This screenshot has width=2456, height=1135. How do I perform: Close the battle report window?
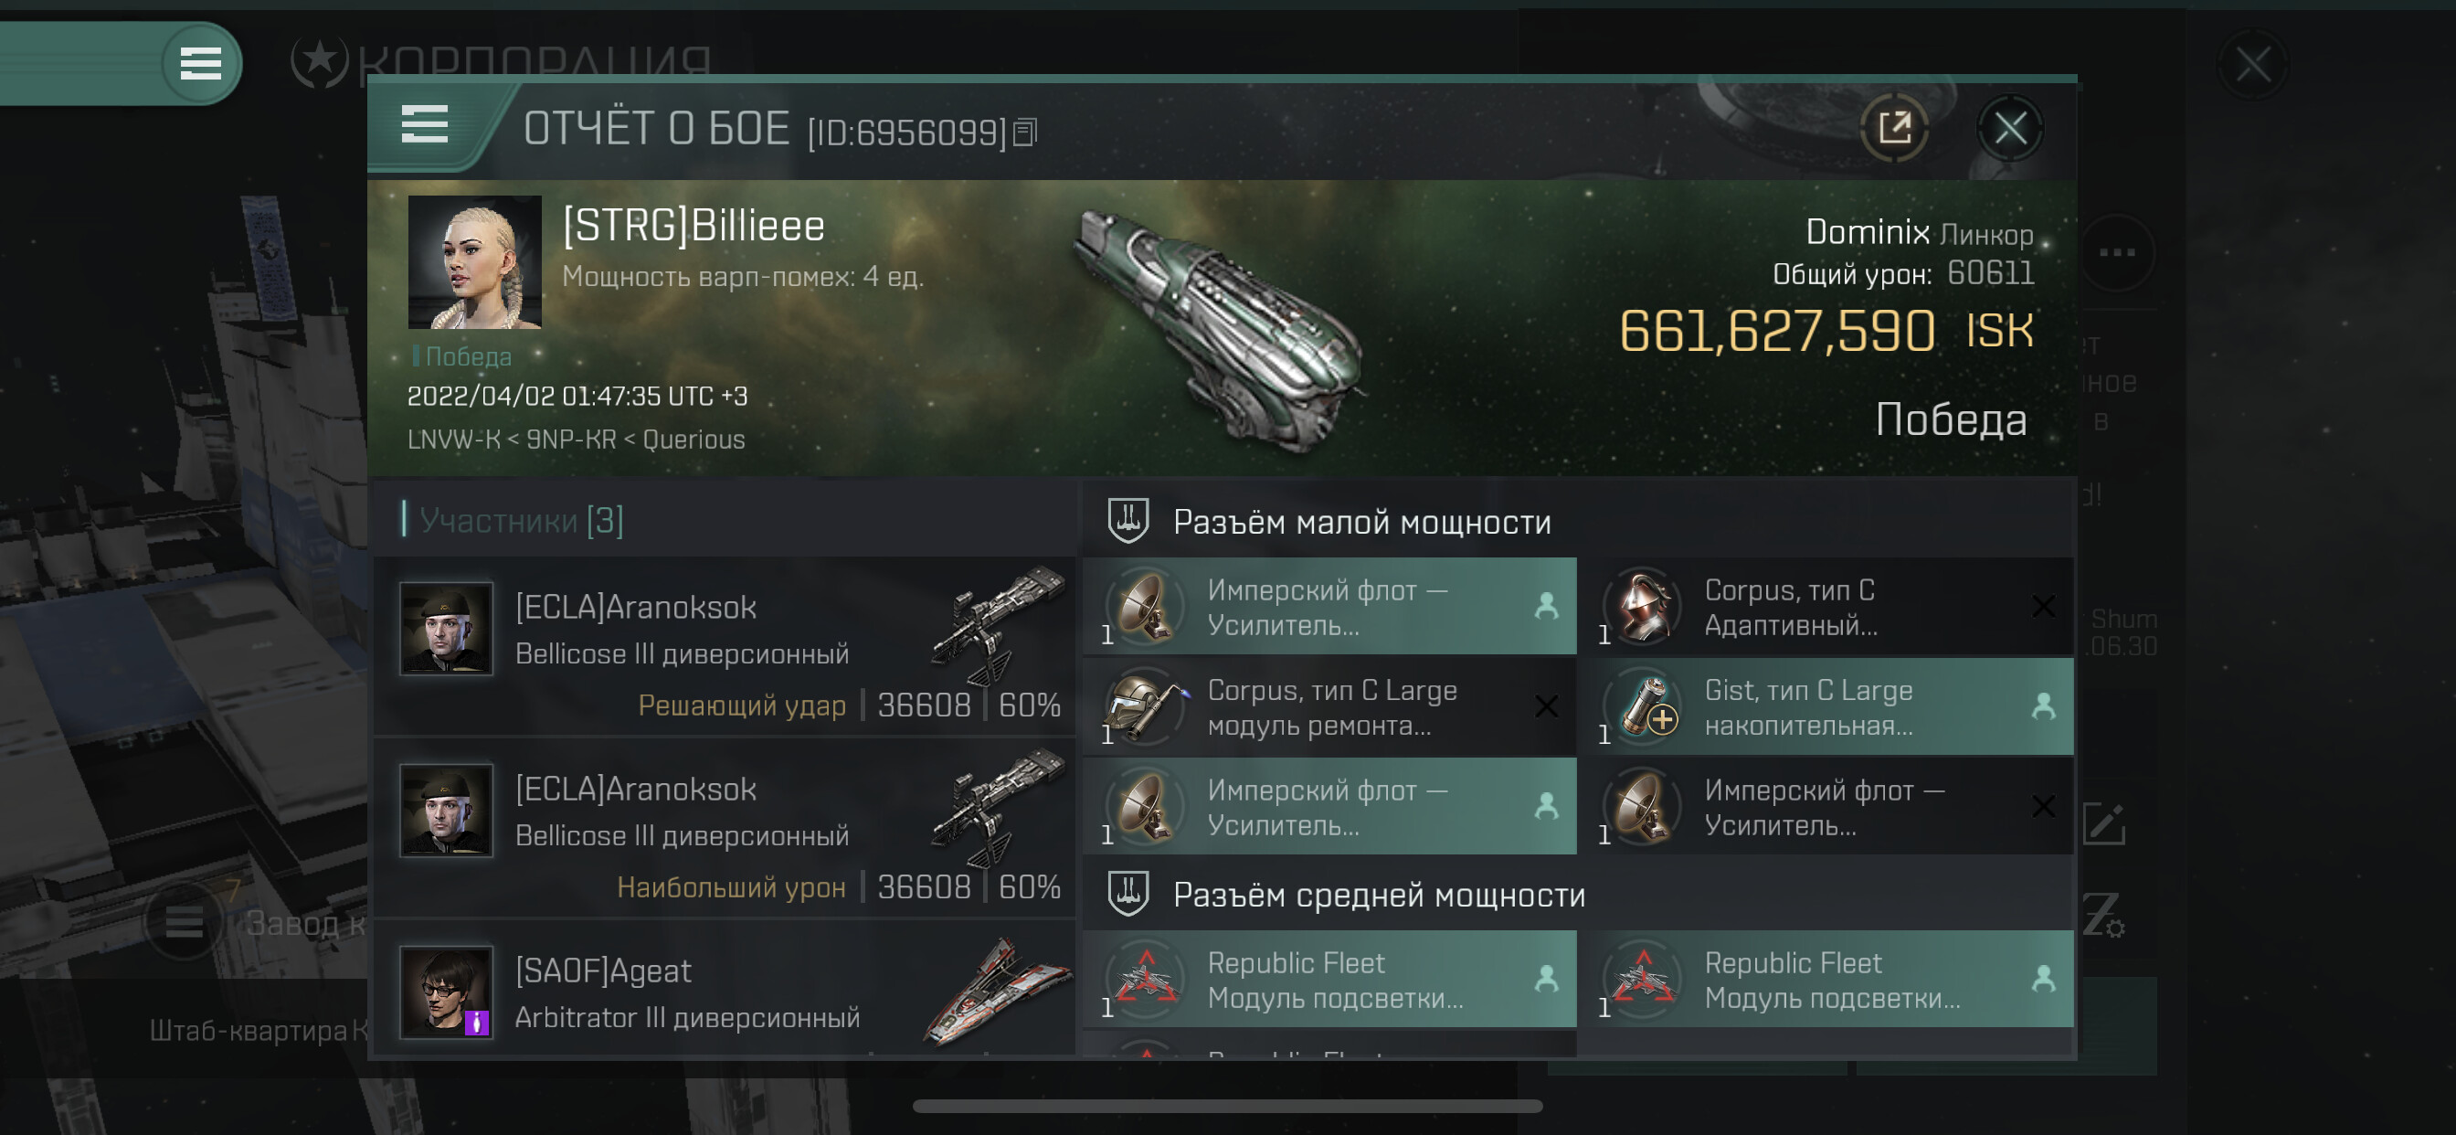point(2010,127)
